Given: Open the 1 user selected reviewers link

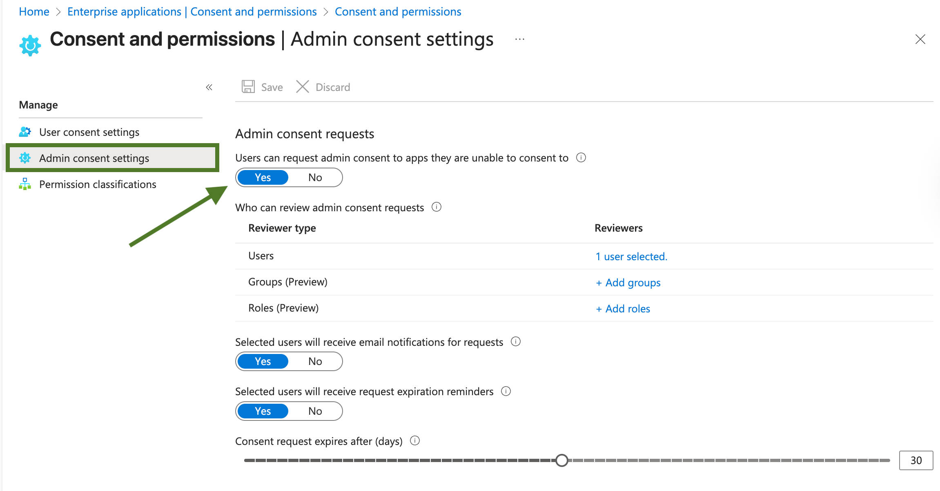Looking at the screenshot, I should 631,256.
